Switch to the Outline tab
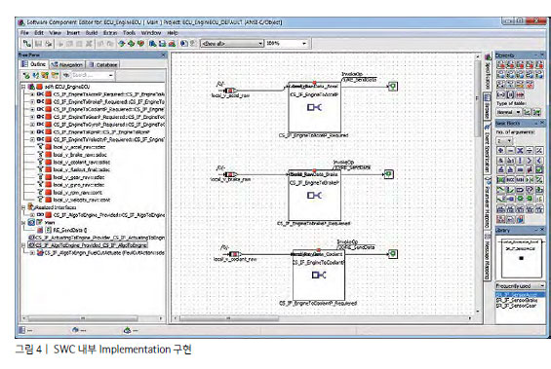The image size is (551, 369). click(34, 64)
